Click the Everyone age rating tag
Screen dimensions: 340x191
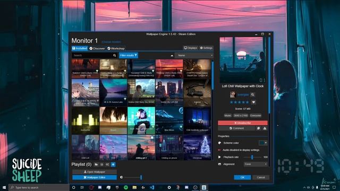[x=256, y=116]
